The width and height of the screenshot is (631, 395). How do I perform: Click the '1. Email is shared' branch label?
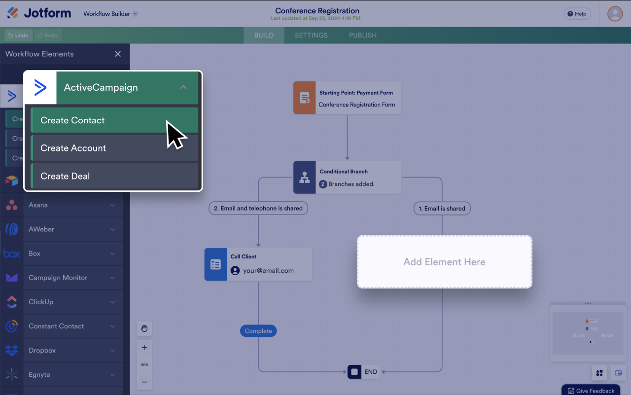coord(442,208)
